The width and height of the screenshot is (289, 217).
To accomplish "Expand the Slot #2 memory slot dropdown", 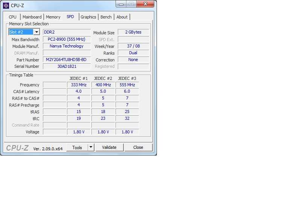I will (37, 32).
